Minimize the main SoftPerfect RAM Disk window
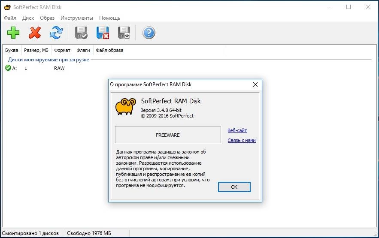Viewport: 379px width, 238px height. pos(329,7)
